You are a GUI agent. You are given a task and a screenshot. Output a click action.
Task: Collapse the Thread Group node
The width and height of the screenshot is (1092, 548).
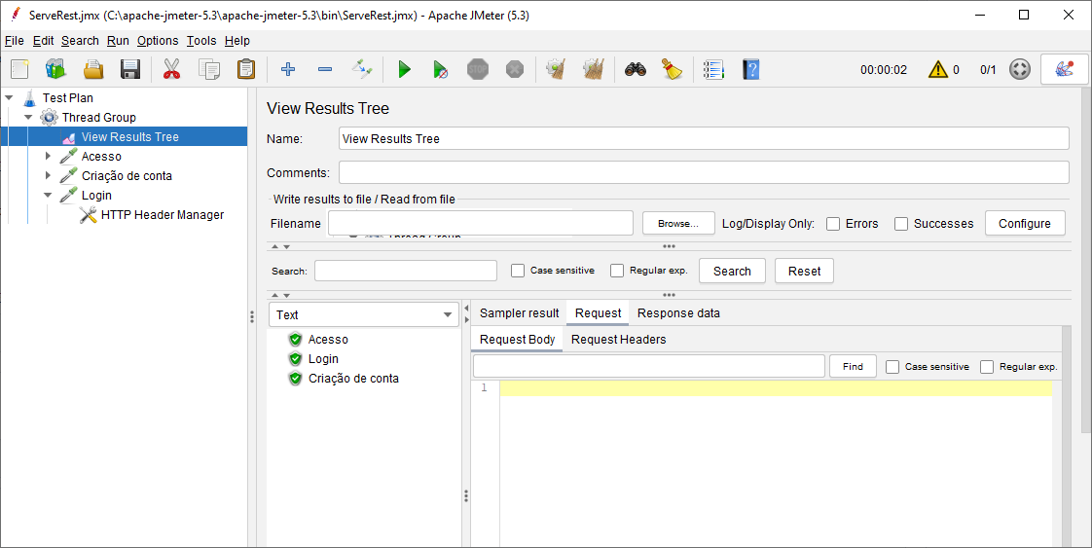pos(28,118)
